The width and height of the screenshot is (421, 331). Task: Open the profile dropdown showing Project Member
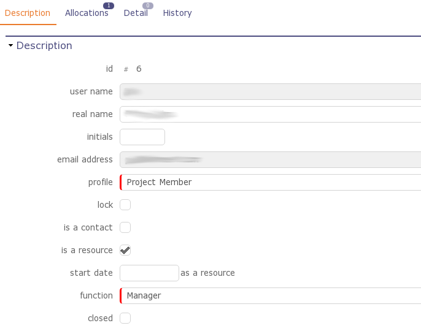click(x=270, y=182)
